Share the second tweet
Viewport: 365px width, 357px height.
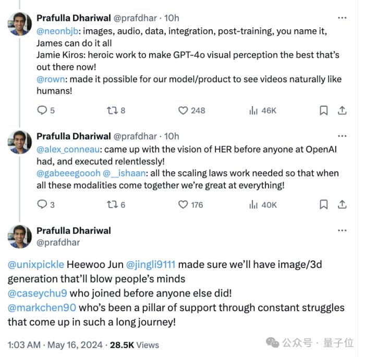point(342,205)
